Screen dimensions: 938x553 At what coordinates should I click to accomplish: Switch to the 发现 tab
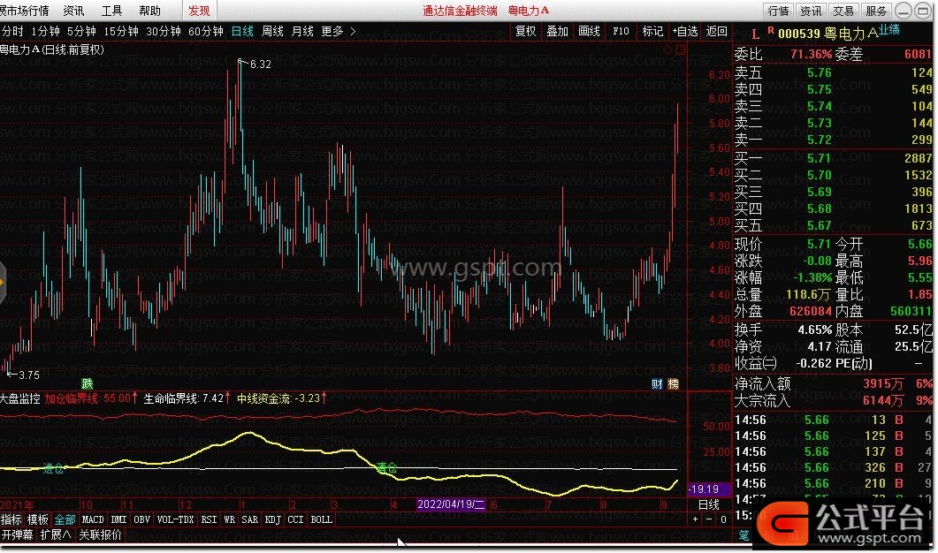click(x=199, y=11)
